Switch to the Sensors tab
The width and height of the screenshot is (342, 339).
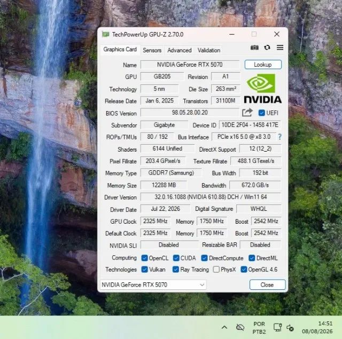pyautogui.click(x=152, y=50)
